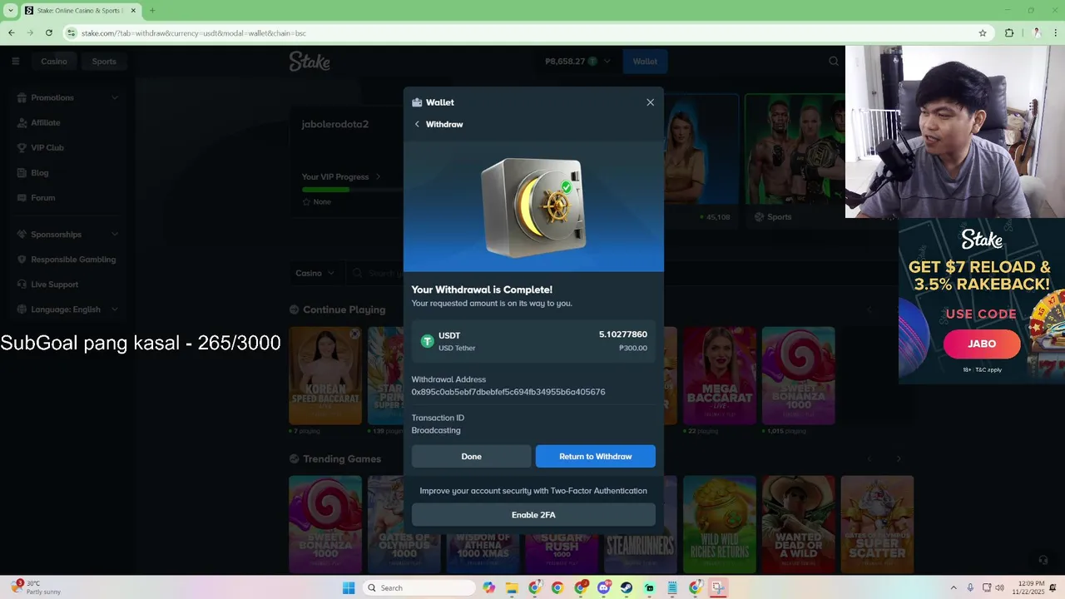1065x599 pixels.
Task: Click the Windows taskbar Search box
Action: coord(419,588)
